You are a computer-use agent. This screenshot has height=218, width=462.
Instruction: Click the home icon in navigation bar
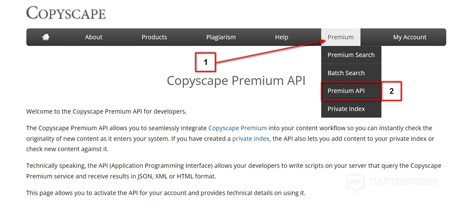pos(46,37)
